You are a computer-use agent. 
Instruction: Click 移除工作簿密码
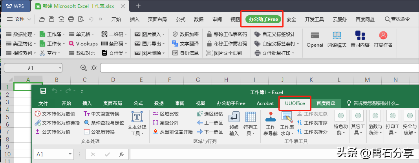[x=227, y=43]
